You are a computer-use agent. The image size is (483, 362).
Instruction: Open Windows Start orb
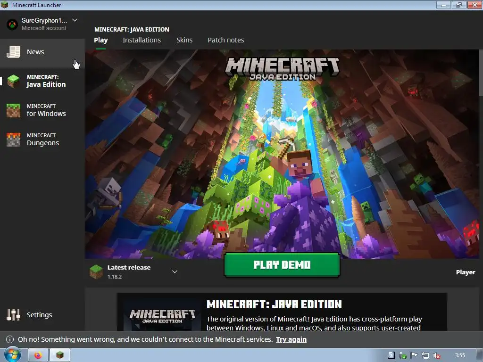[x=13, y=354]
